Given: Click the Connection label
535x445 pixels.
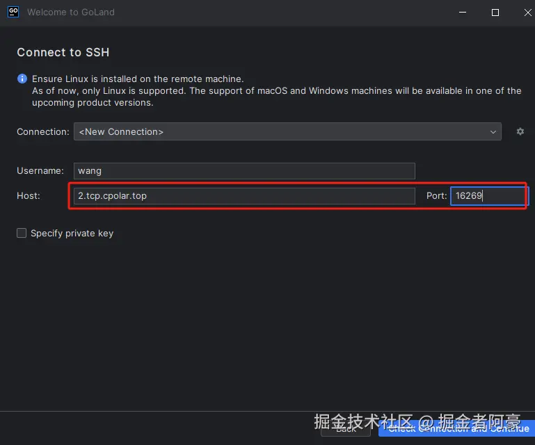Looking at the screenshot, I should click(43, 131).
